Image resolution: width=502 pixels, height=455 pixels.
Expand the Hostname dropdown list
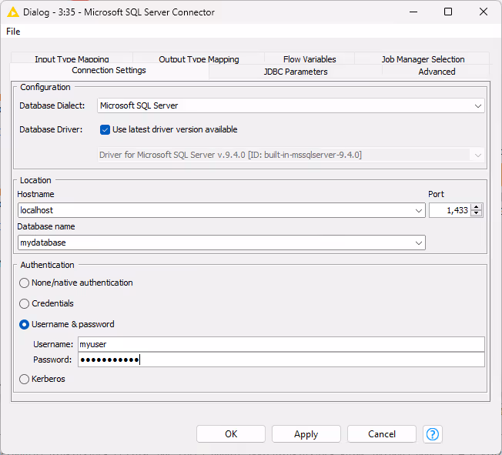pyautogui.click(x=419, y=210)
